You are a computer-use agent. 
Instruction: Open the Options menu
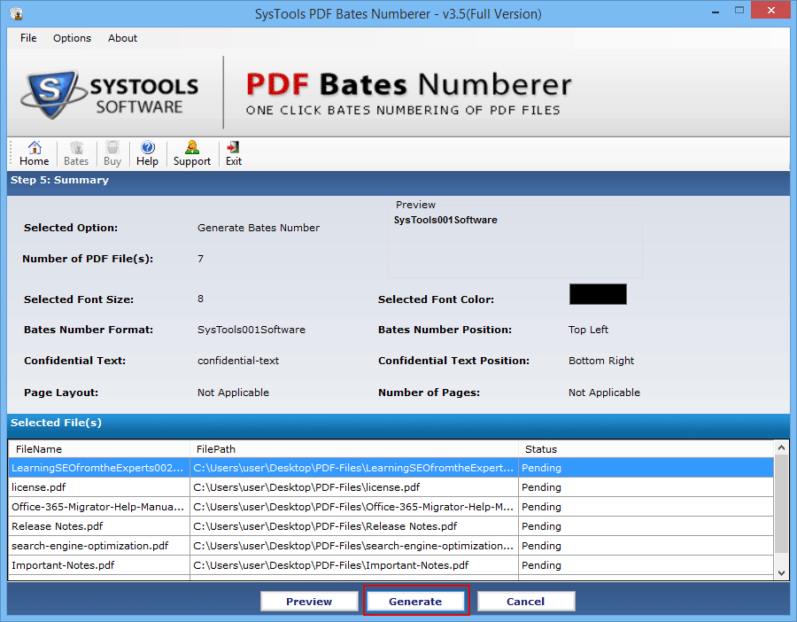click(73, 38)
